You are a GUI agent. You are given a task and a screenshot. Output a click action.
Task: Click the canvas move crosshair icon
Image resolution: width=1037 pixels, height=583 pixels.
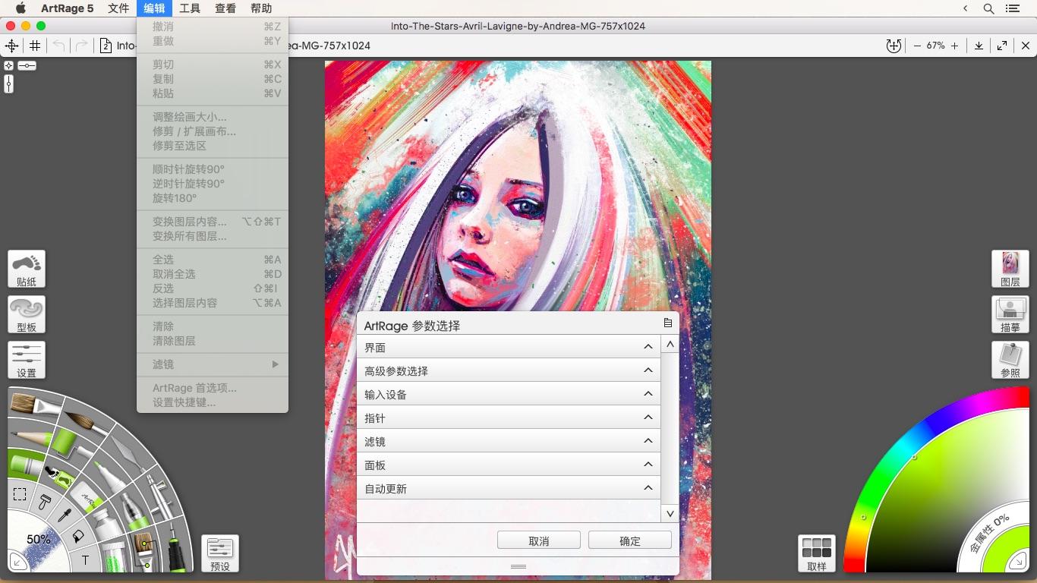(12, 46)
